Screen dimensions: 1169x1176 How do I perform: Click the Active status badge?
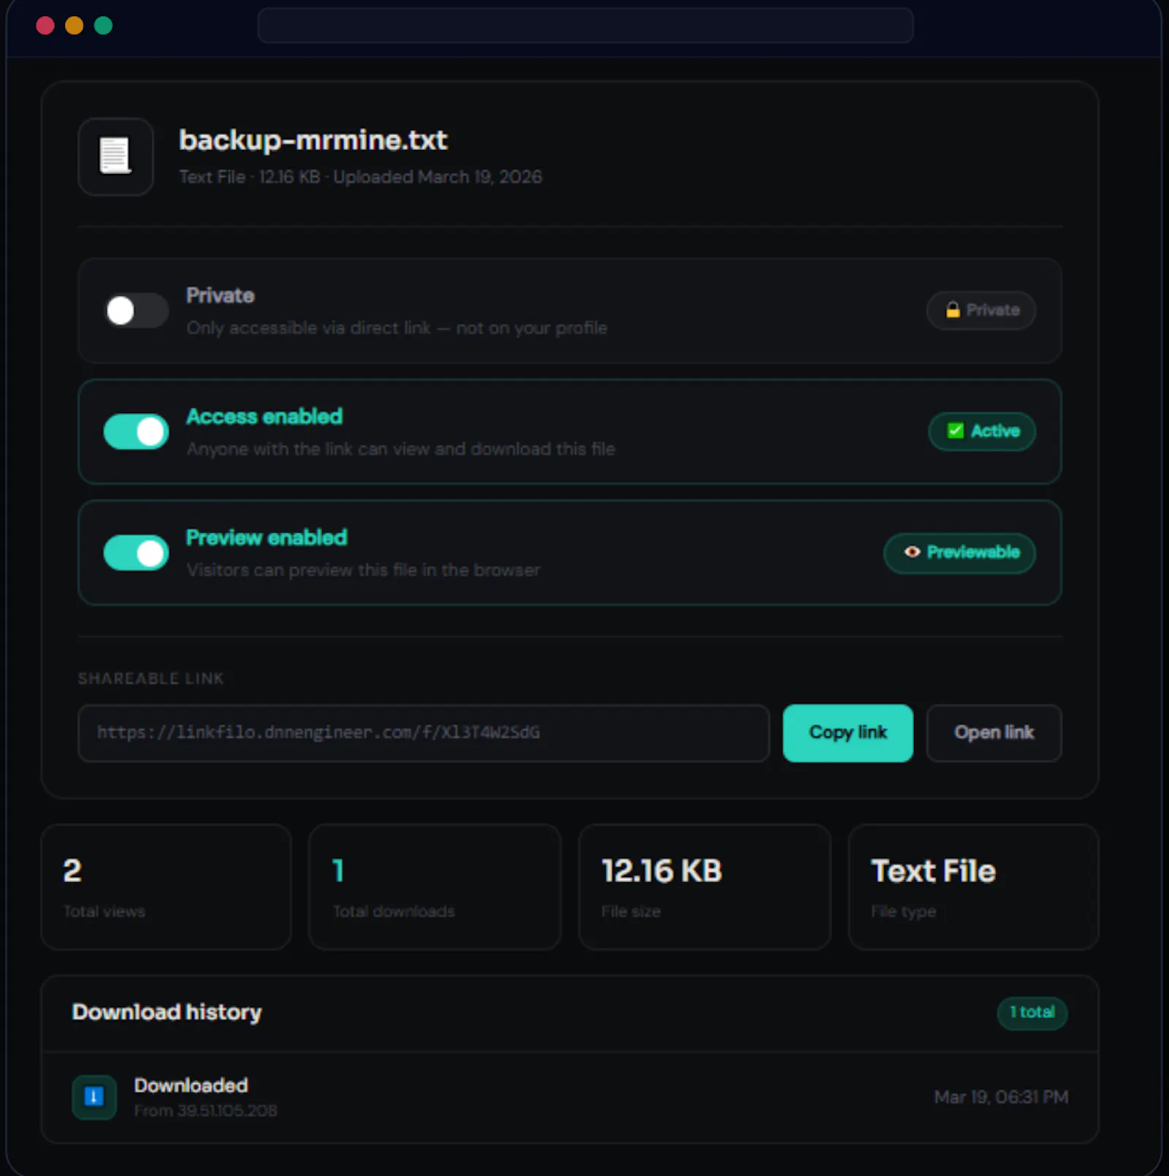tap(982, 430)
